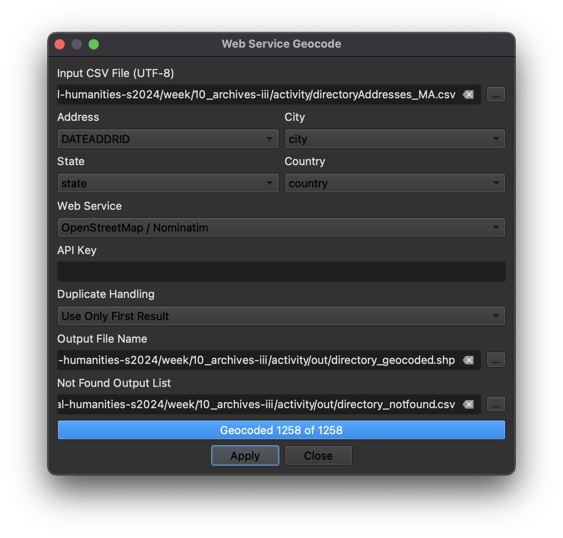Browse for the Not Found Output List file
Screen dimensions: 563x538
pos(496,404)
